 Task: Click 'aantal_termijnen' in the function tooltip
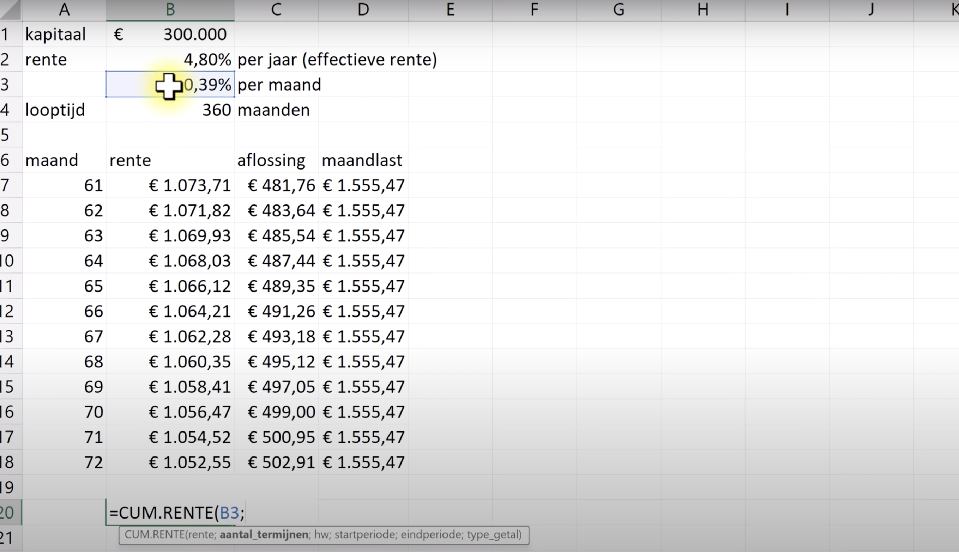264,535
